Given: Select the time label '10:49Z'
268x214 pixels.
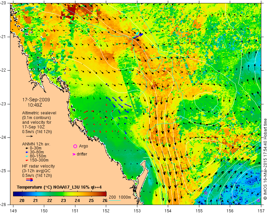Looking at the screenshot, I should (x=35, y=105).
